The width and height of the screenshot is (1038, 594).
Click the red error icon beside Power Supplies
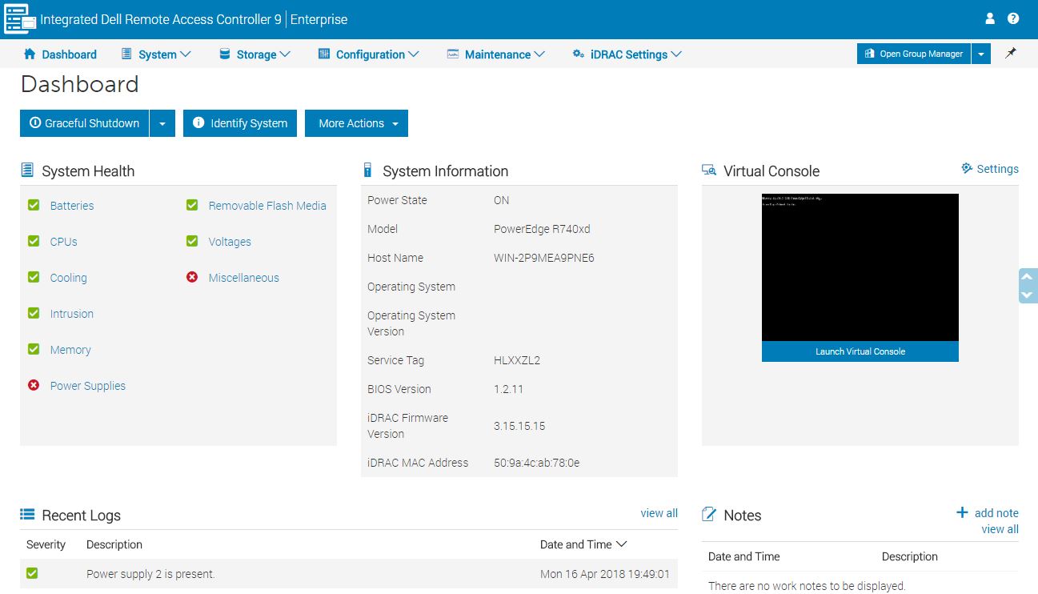[x=34, y=385]
